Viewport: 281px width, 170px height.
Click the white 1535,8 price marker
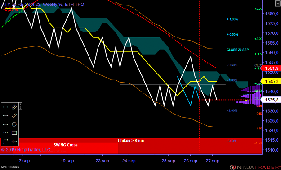[x=271, y=100]
